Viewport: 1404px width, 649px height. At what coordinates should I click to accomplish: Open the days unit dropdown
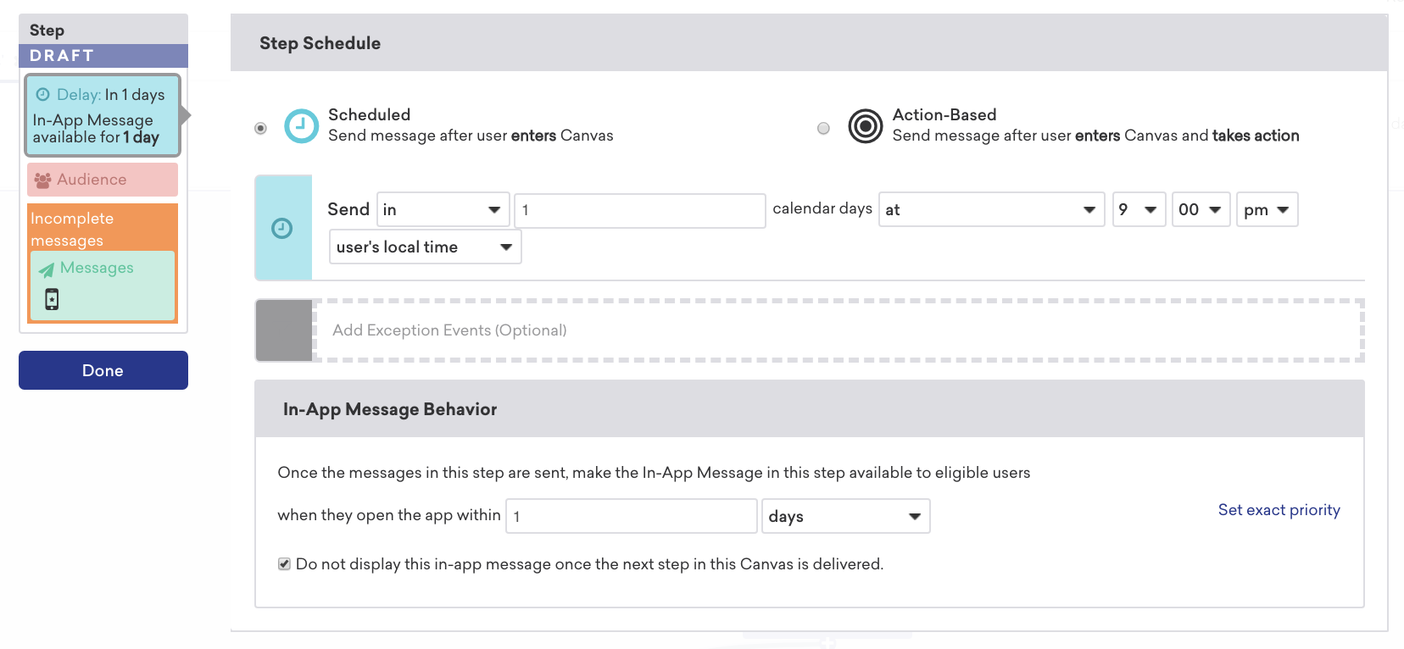click(846, 516)
